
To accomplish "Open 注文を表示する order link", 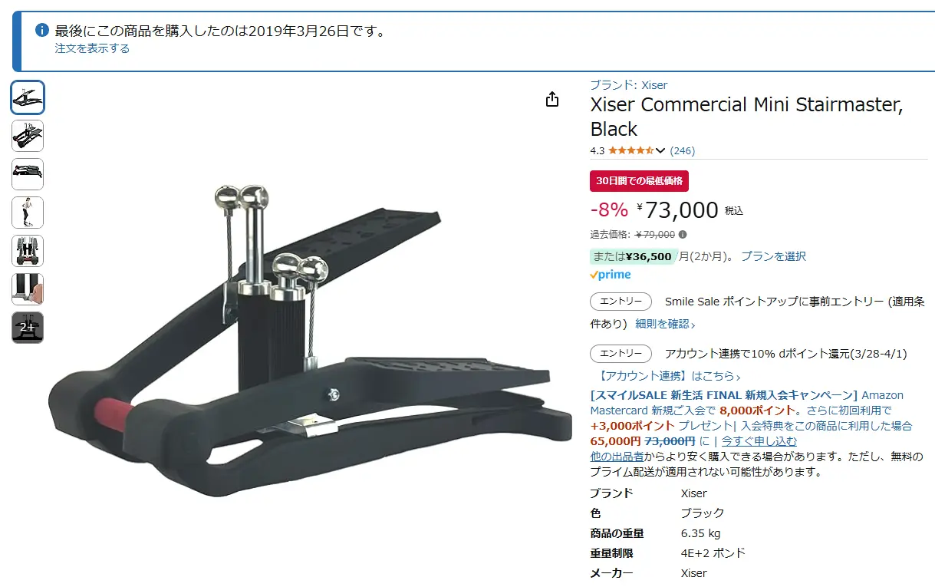I will [x=92, y=48].
